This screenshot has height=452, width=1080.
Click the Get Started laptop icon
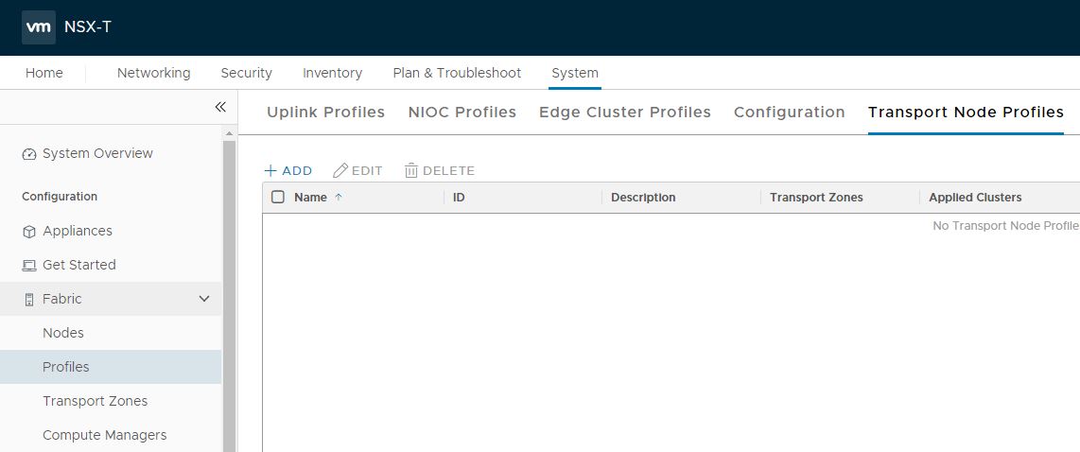pos(29,266)
